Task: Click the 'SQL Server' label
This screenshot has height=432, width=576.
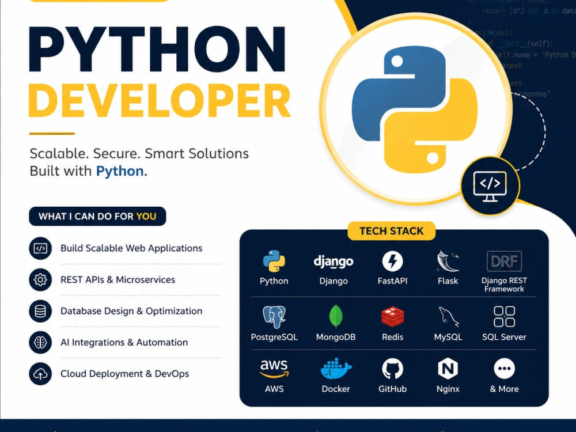Action: click(504, 337)
